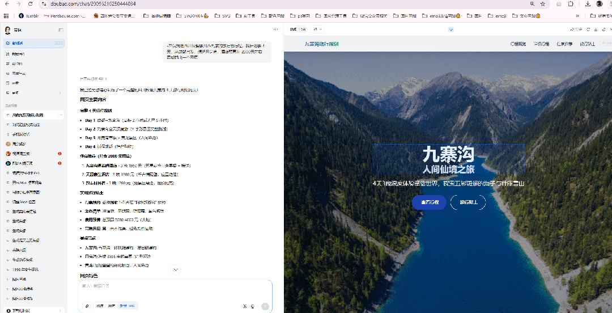Click the address bar URL doubao.com
The image size is (612, 313).
tap(93, 4)
